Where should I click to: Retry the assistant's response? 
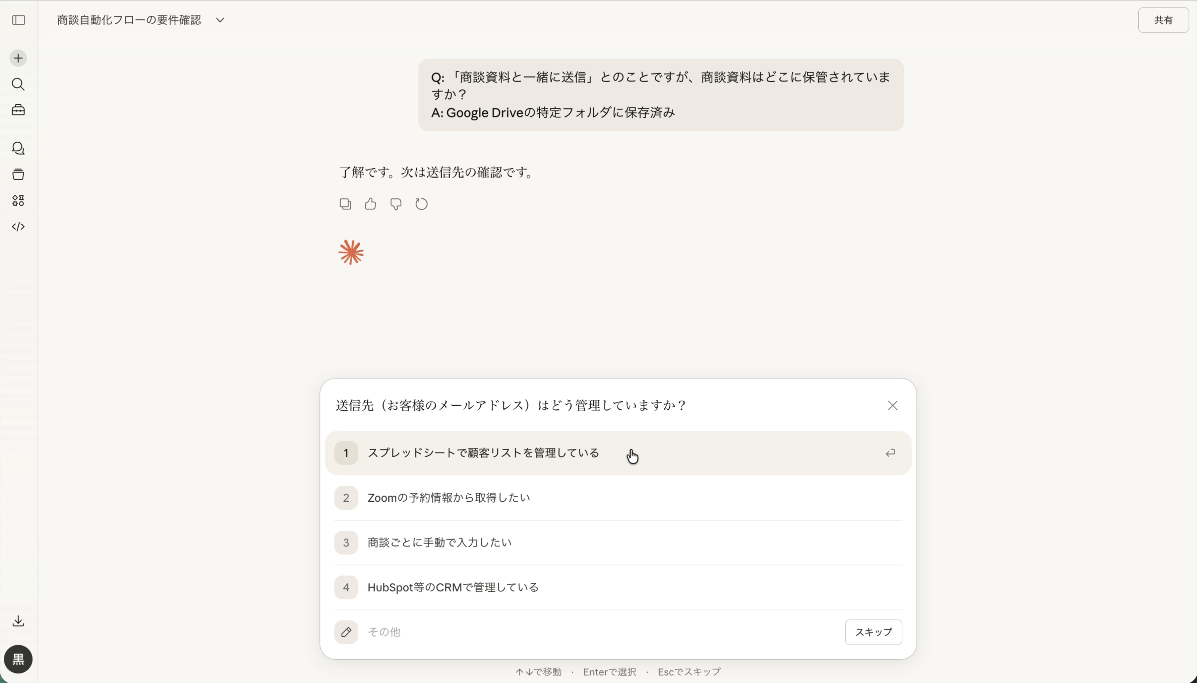coord(421,204)
